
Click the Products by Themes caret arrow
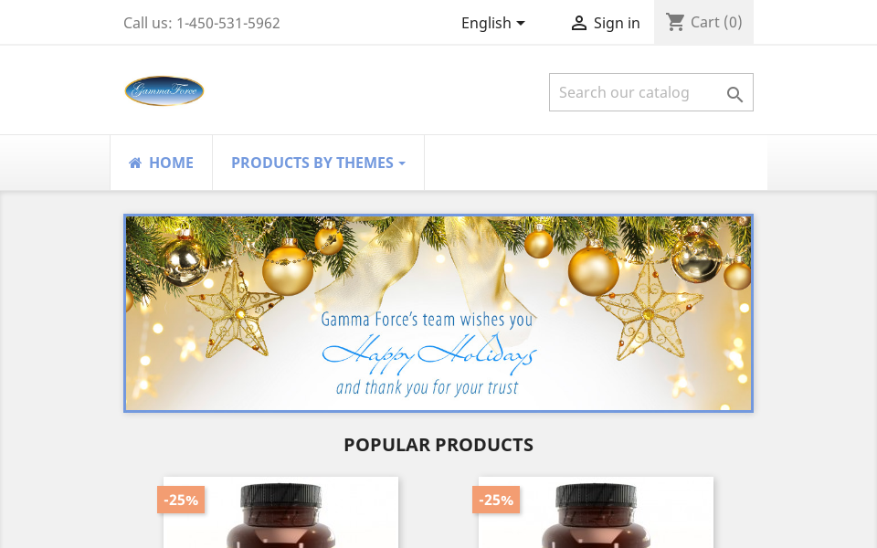coord(402,163)
